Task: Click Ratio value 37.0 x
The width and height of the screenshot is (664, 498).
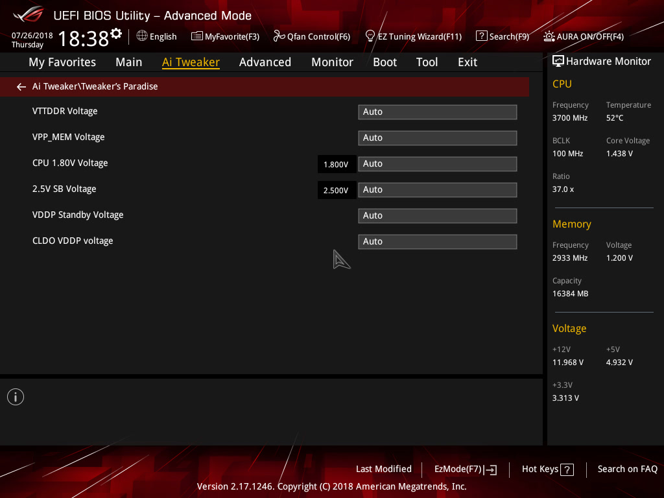Action: tap(563, 189)
